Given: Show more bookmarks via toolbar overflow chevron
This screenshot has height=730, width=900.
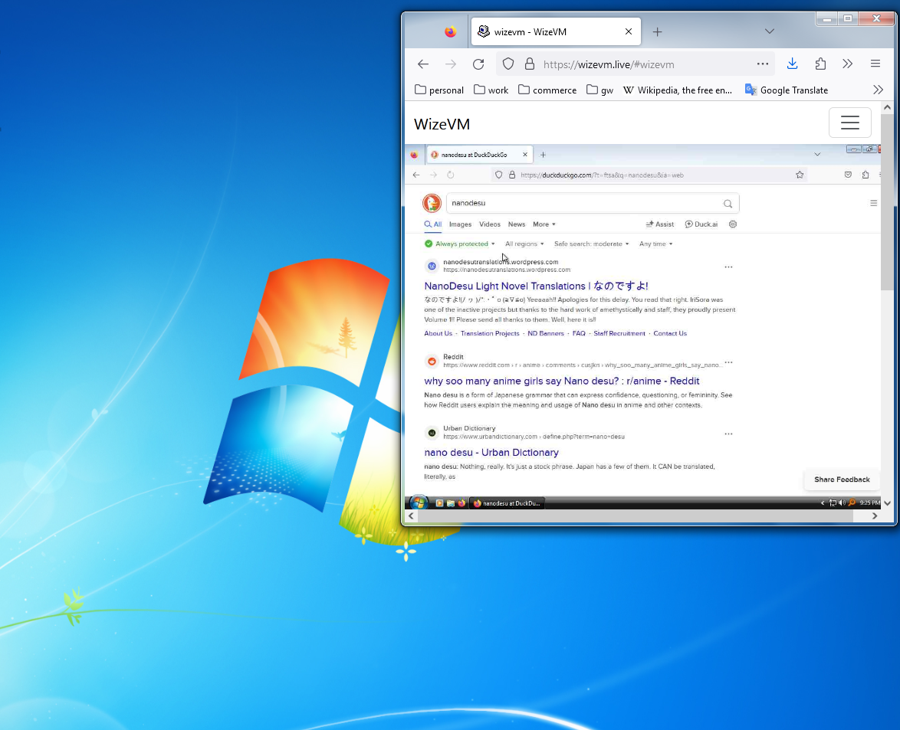Looking at the screenshot, I should [x=878, y=90].
